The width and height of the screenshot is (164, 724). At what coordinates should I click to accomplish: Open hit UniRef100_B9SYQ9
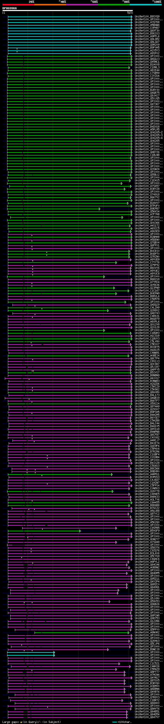tap(147, 17)
